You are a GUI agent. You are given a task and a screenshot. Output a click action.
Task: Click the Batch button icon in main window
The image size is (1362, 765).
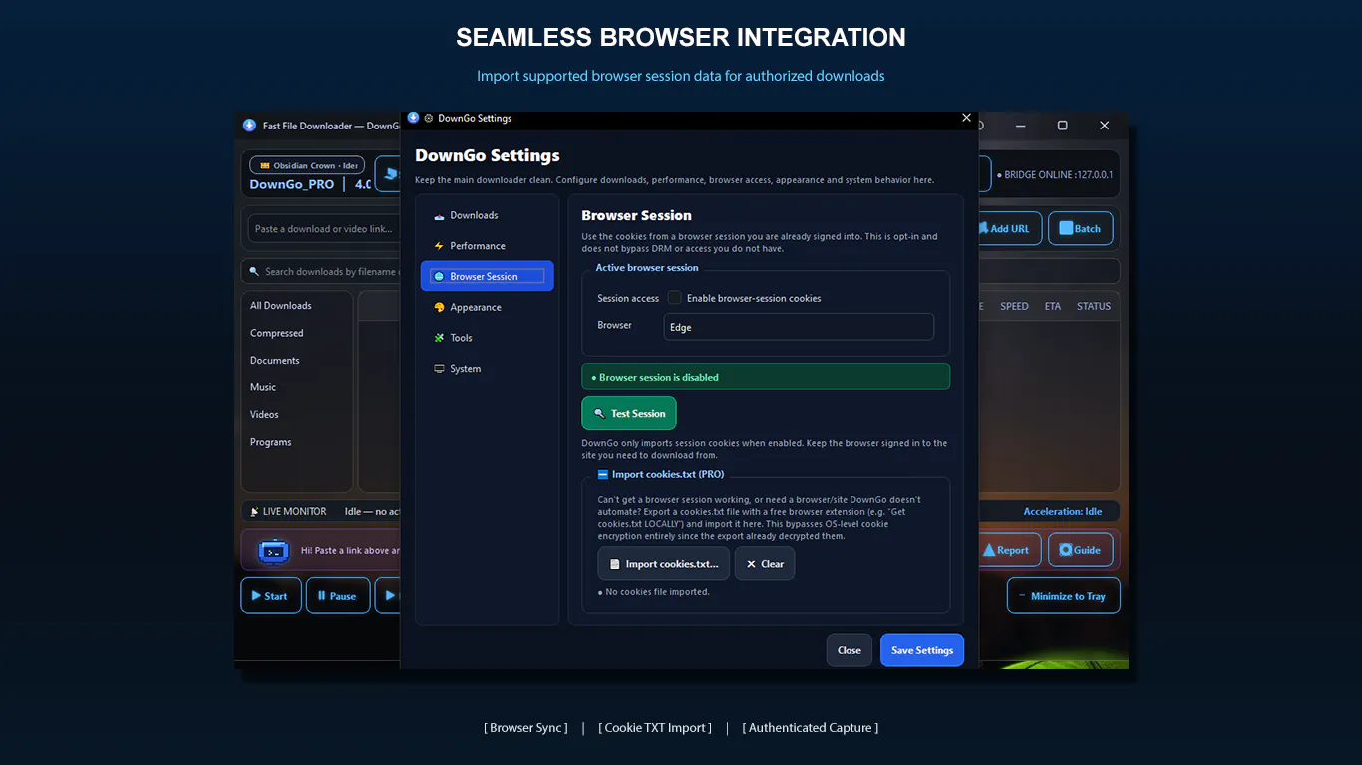click(1066, 229)
